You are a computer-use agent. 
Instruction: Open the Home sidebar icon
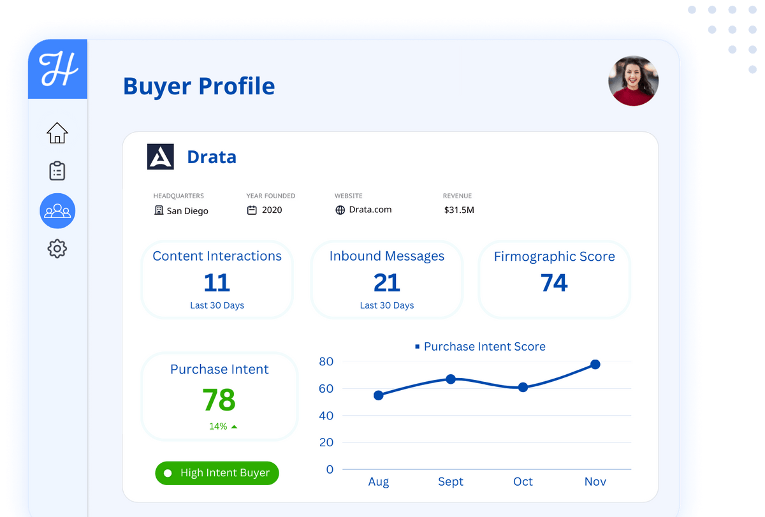[57, 133]
